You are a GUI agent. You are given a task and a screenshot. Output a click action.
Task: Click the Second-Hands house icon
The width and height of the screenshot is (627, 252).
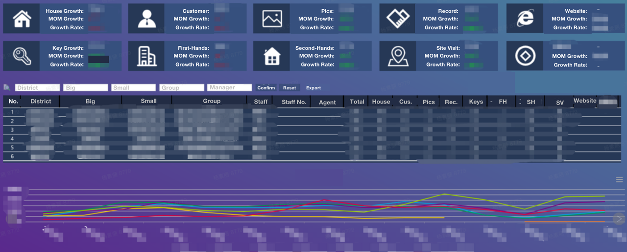coord(272,56)
